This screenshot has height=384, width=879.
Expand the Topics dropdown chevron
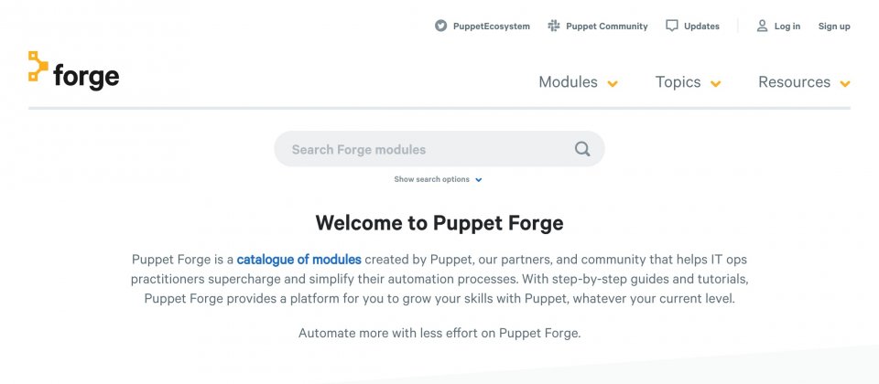[x=715, y=84]
